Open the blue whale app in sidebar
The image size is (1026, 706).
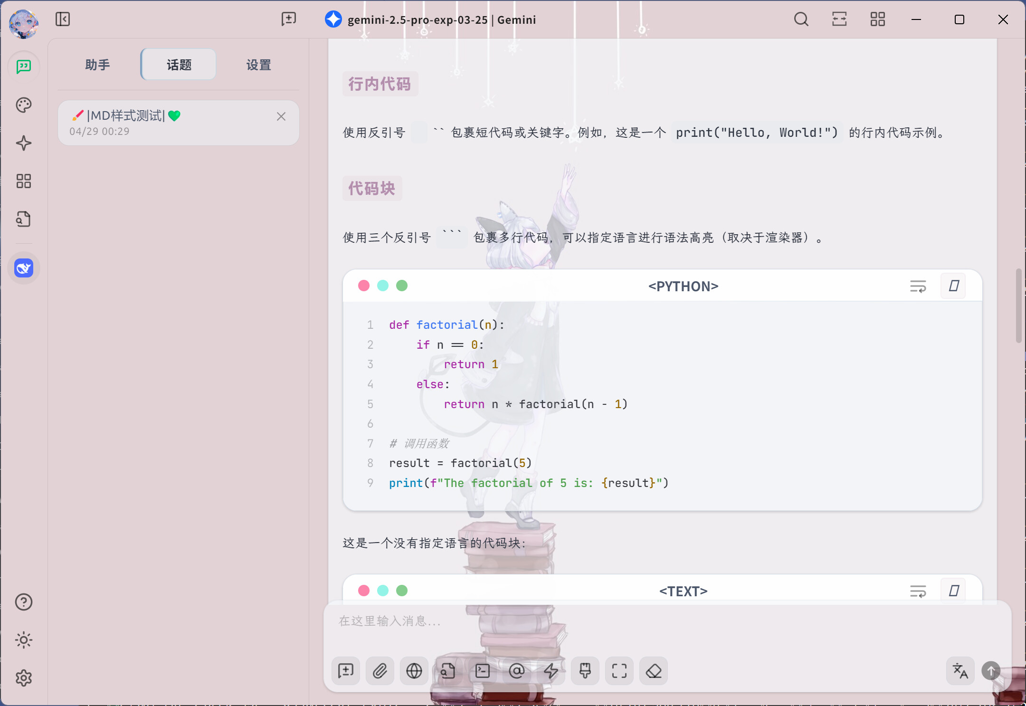[24, 268]
